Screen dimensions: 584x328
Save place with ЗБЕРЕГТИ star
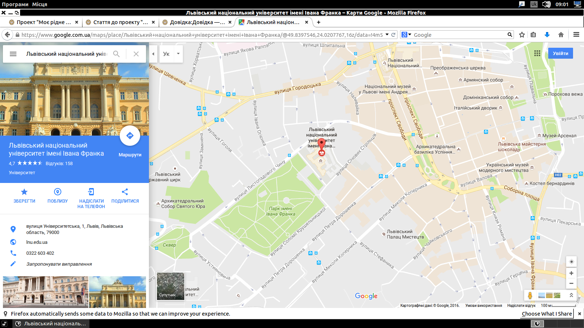click(x=24, y=192)
